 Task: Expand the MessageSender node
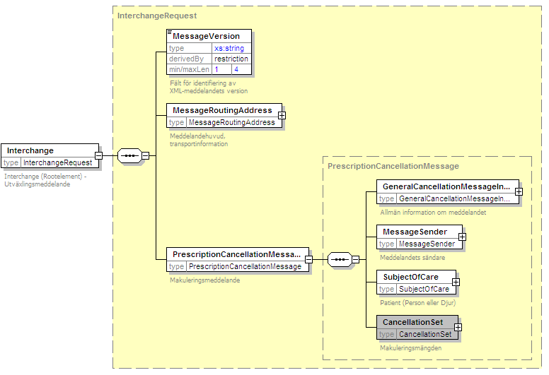[x=462, y=237]
